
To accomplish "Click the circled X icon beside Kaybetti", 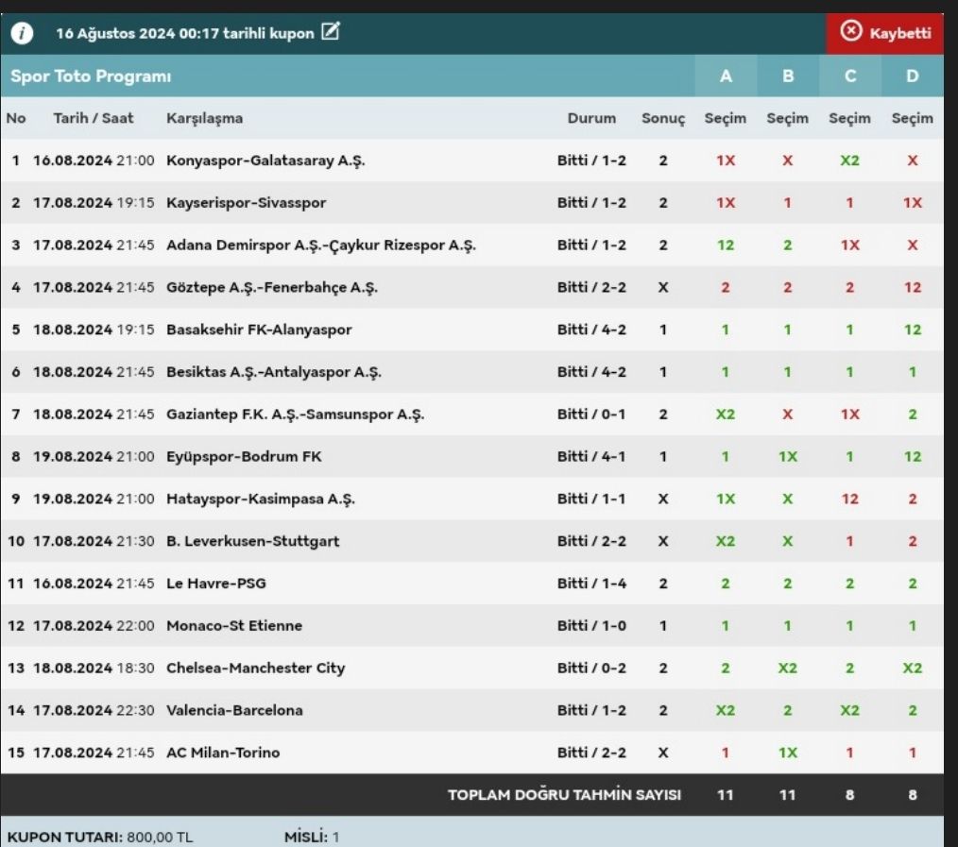I will point(851,32).
